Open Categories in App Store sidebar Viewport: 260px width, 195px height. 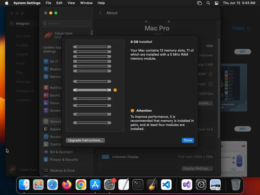[25, 91]
